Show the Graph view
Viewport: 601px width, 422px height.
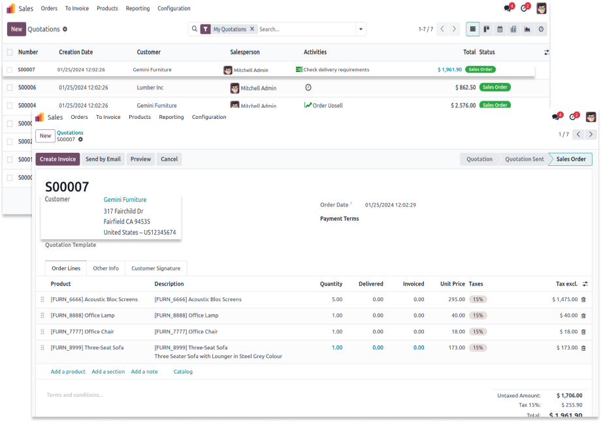(x=527, y=29)
